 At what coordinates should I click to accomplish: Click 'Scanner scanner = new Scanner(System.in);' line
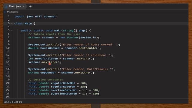pyautogui.click(x=64, y=37)
